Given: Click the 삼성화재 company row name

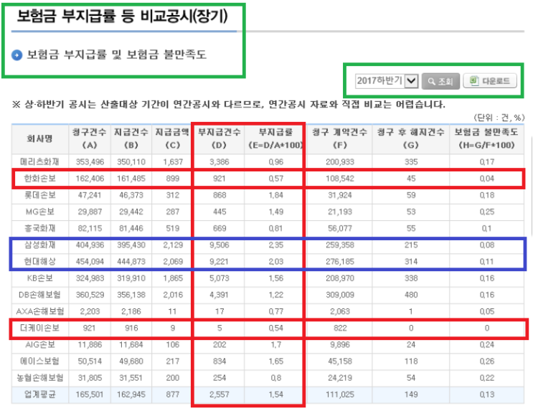Looking at the screenshot, I should click(39, 245).
